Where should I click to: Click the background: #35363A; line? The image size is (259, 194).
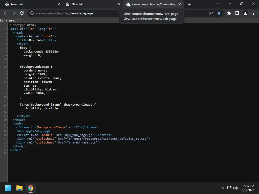click(41, 52)
